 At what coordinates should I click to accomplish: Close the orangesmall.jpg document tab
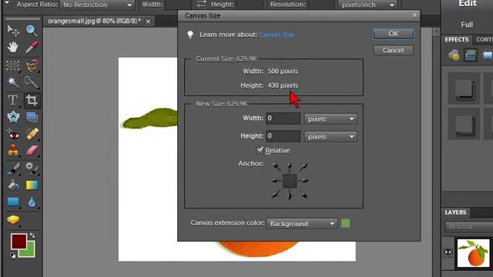(148, 22)
